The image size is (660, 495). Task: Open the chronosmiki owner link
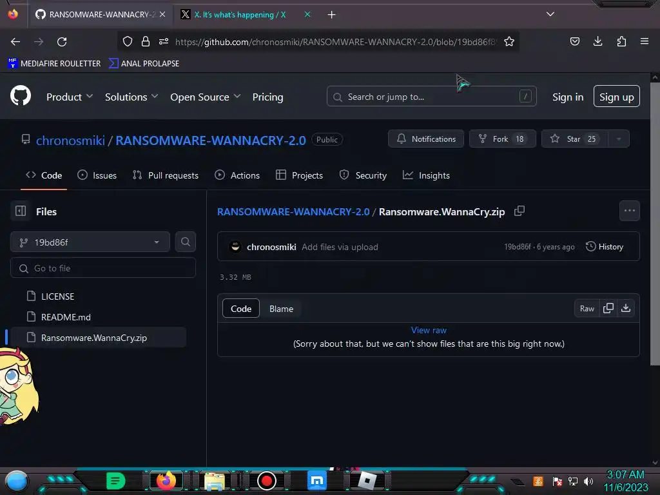70,140
